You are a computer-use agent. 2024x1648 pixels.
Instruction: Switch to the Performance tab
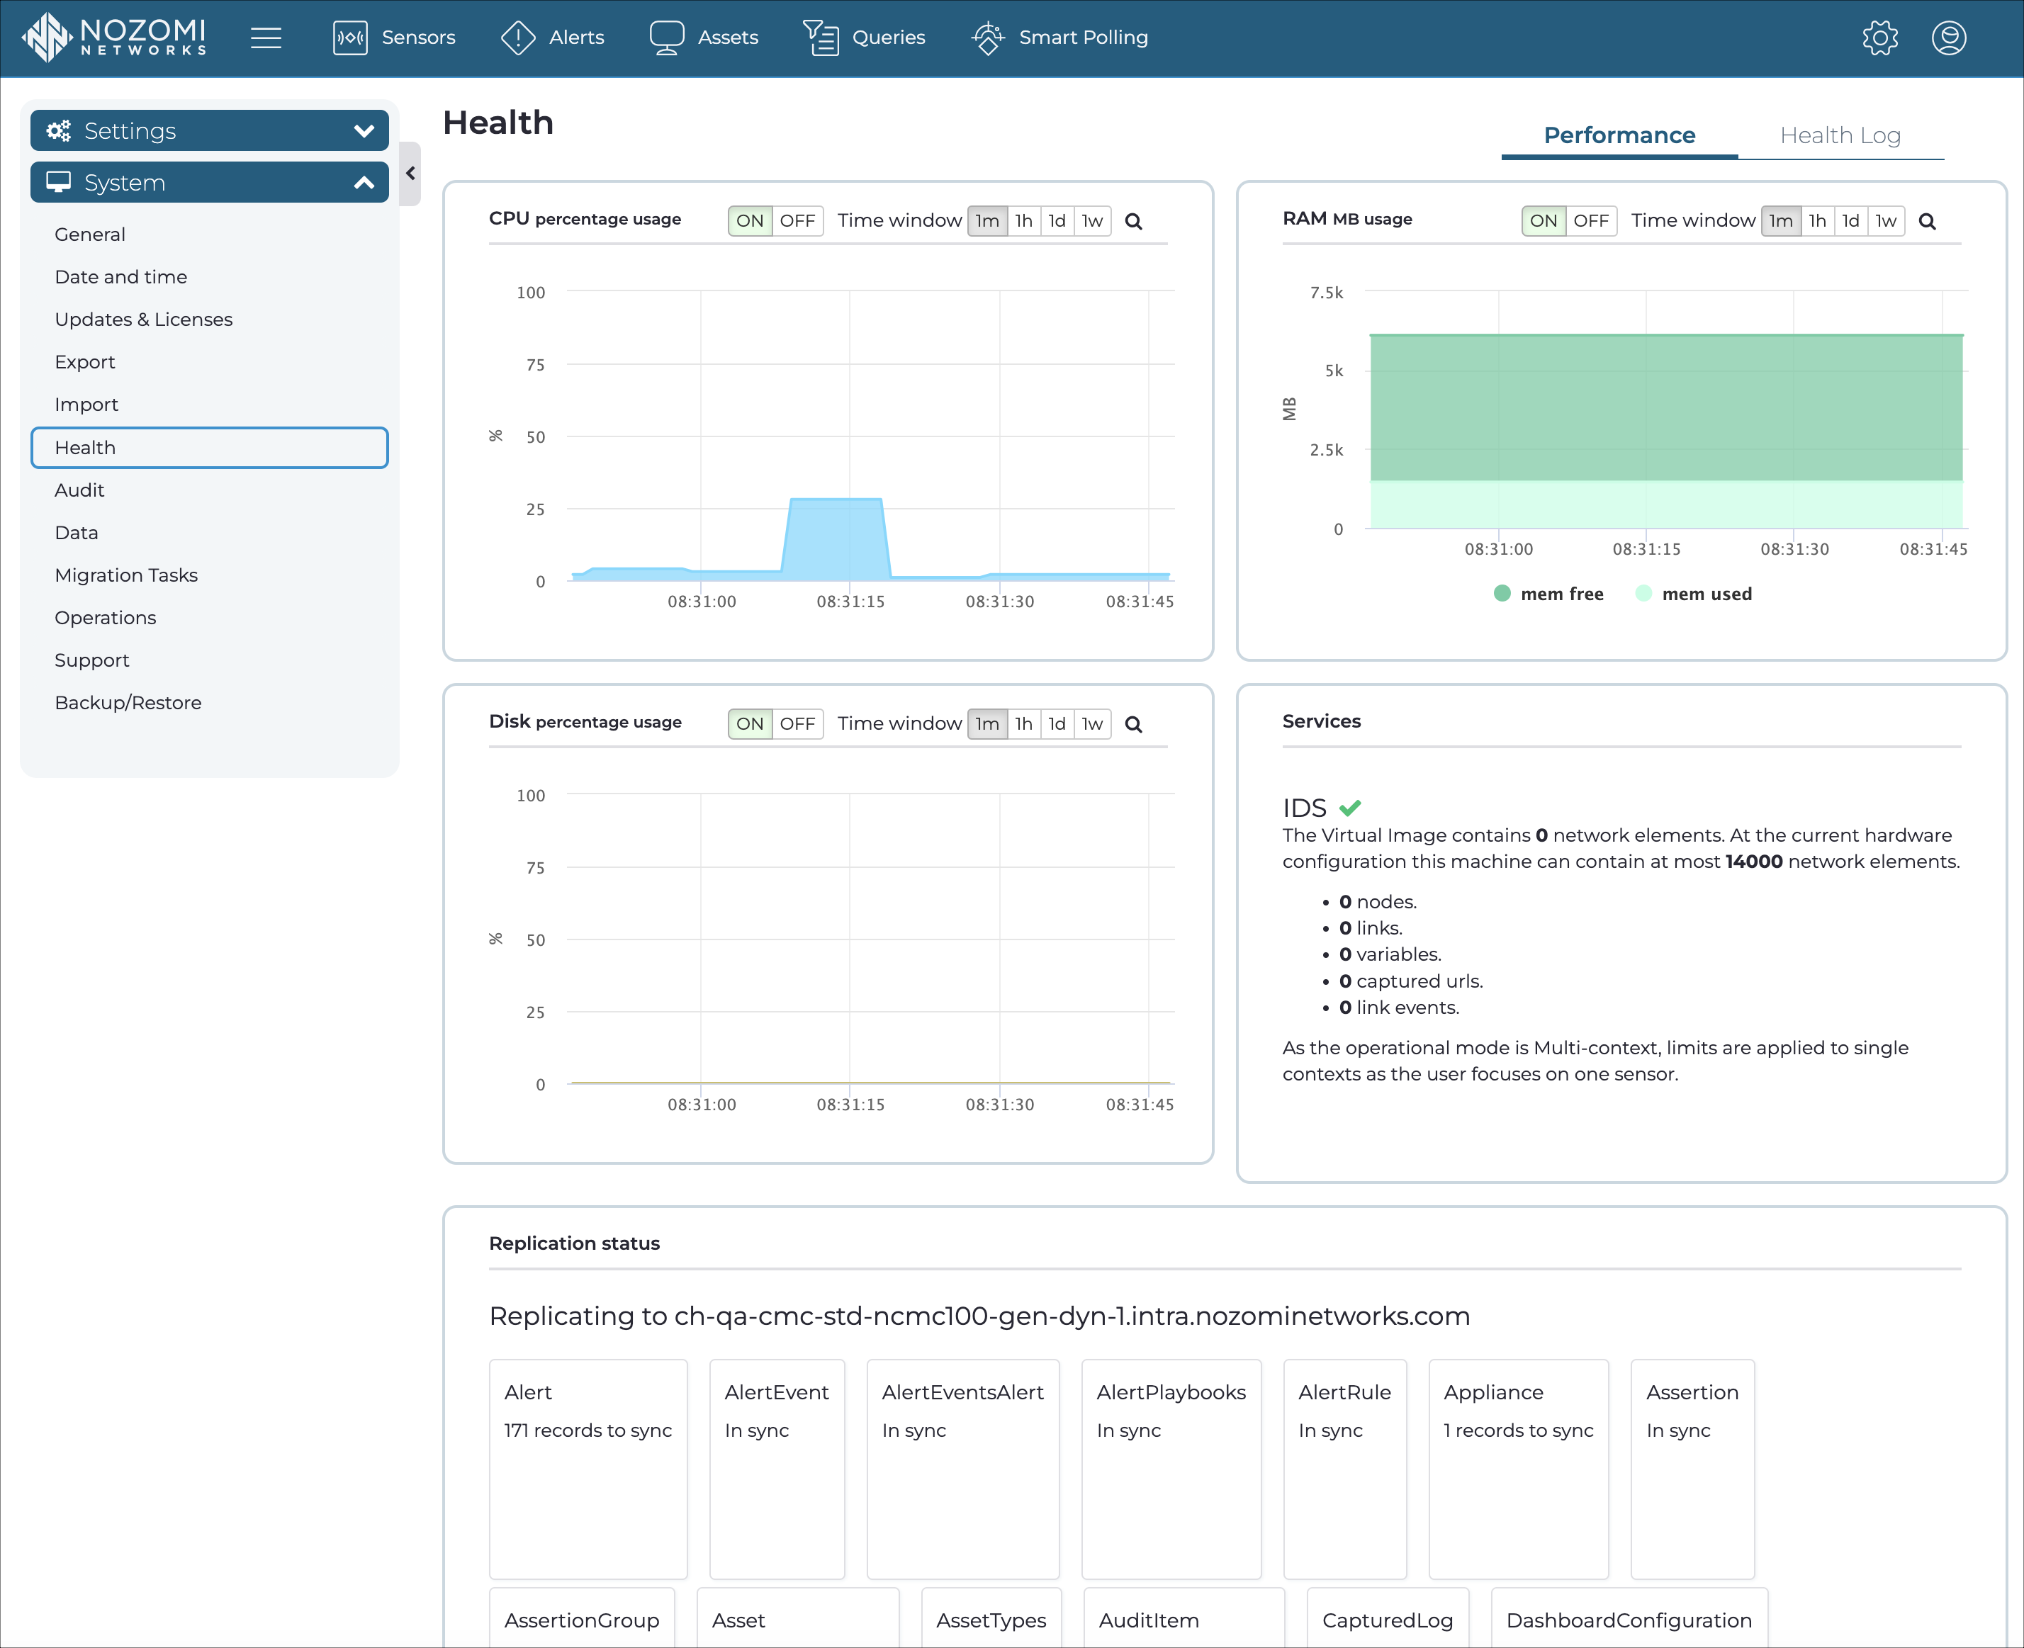pos(1619,136)
